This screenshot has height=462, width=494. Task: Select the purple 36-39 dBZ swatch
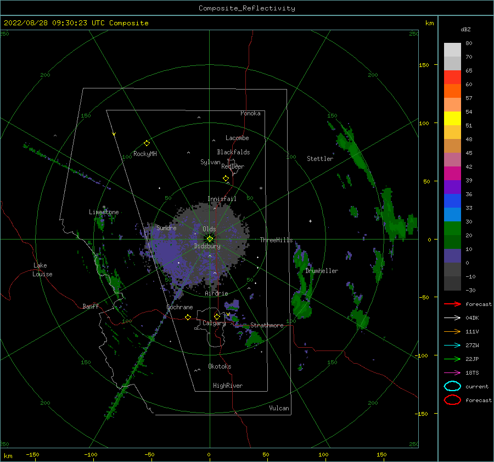(452, 187)
